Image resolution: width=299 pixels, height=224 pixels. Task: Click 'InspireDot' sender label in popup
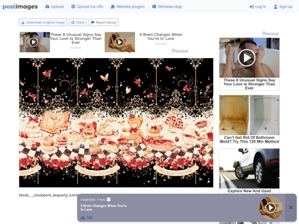[88, 200]
